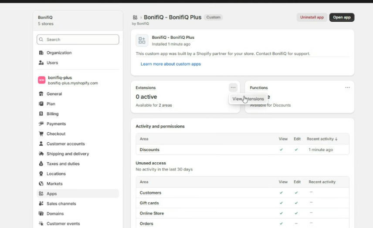The width and height of the screenshot is (373, 228).
Task: Click the Taxes and duties icon
Action: click(x=41, y=164)
